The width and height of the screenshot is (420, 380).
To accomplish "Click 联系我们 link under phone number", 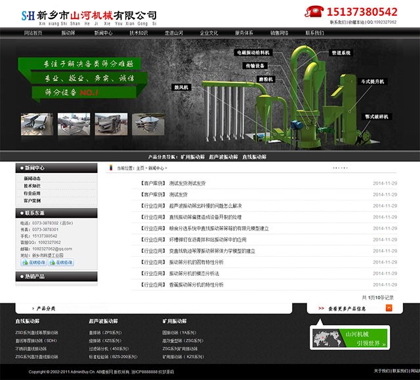I will 338,22.
